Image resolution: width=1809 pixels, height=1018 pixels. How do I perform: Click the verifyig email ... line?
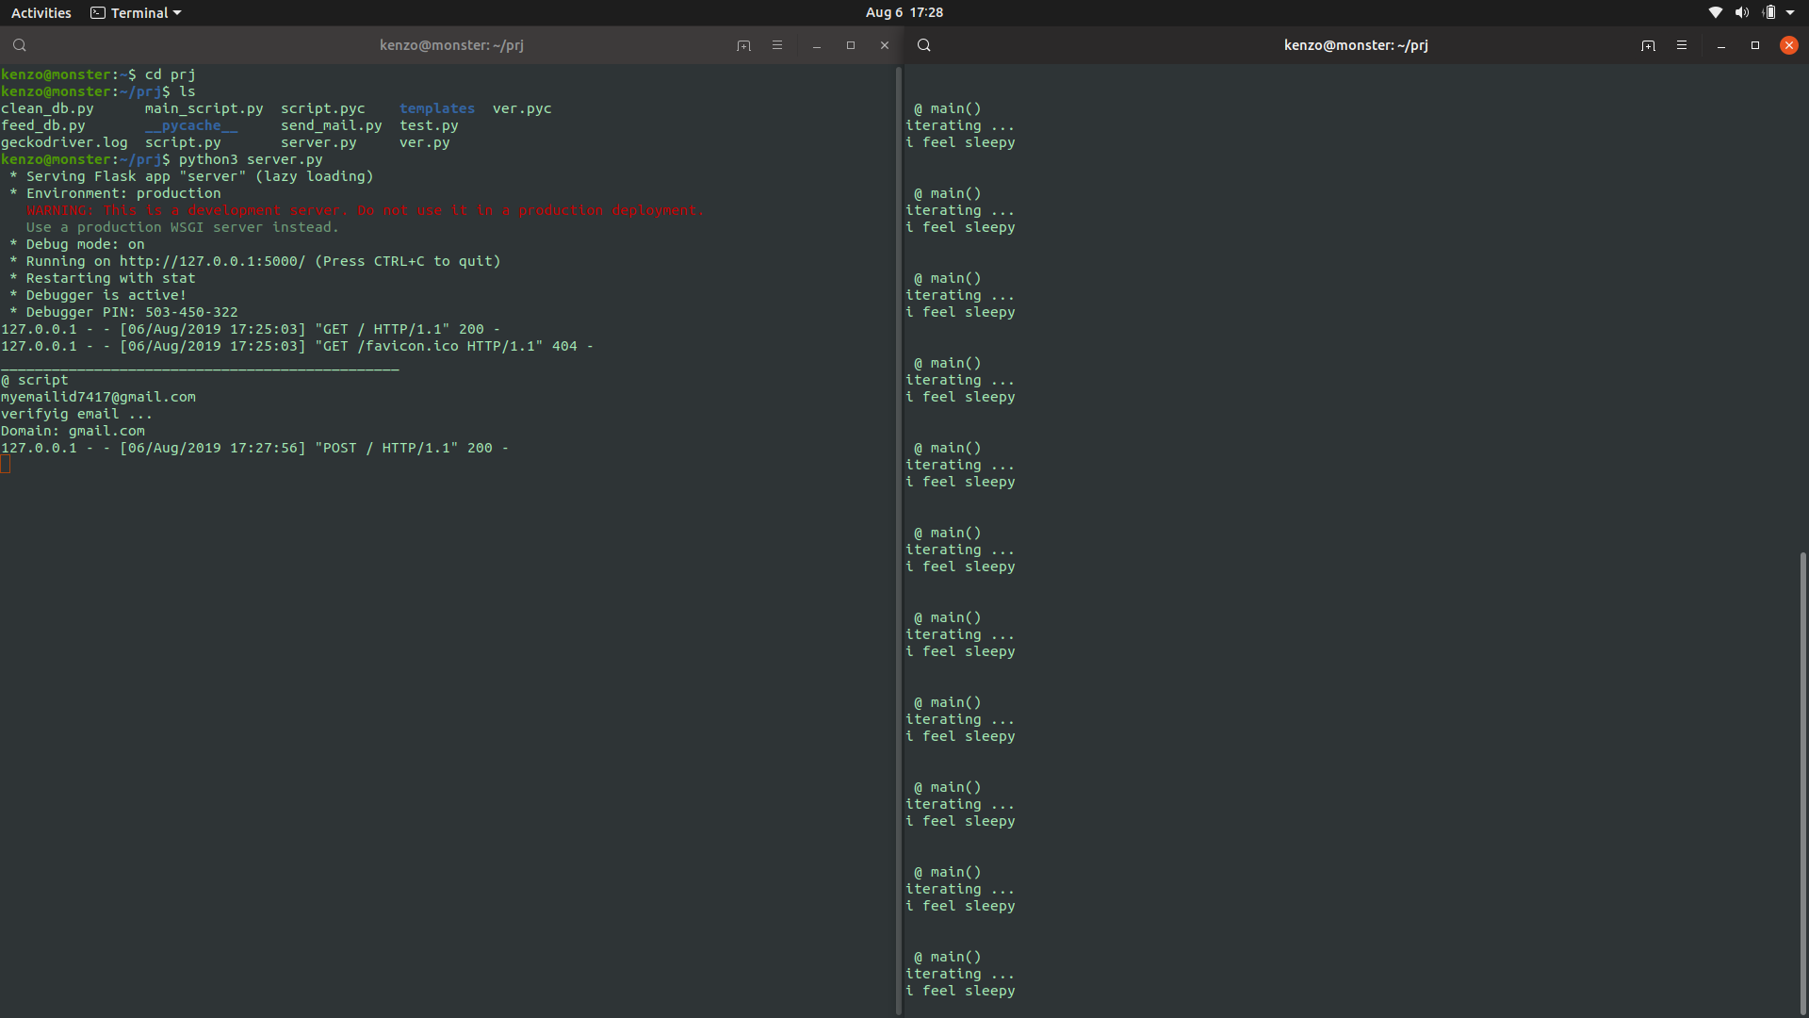click(x=76, y=414)
